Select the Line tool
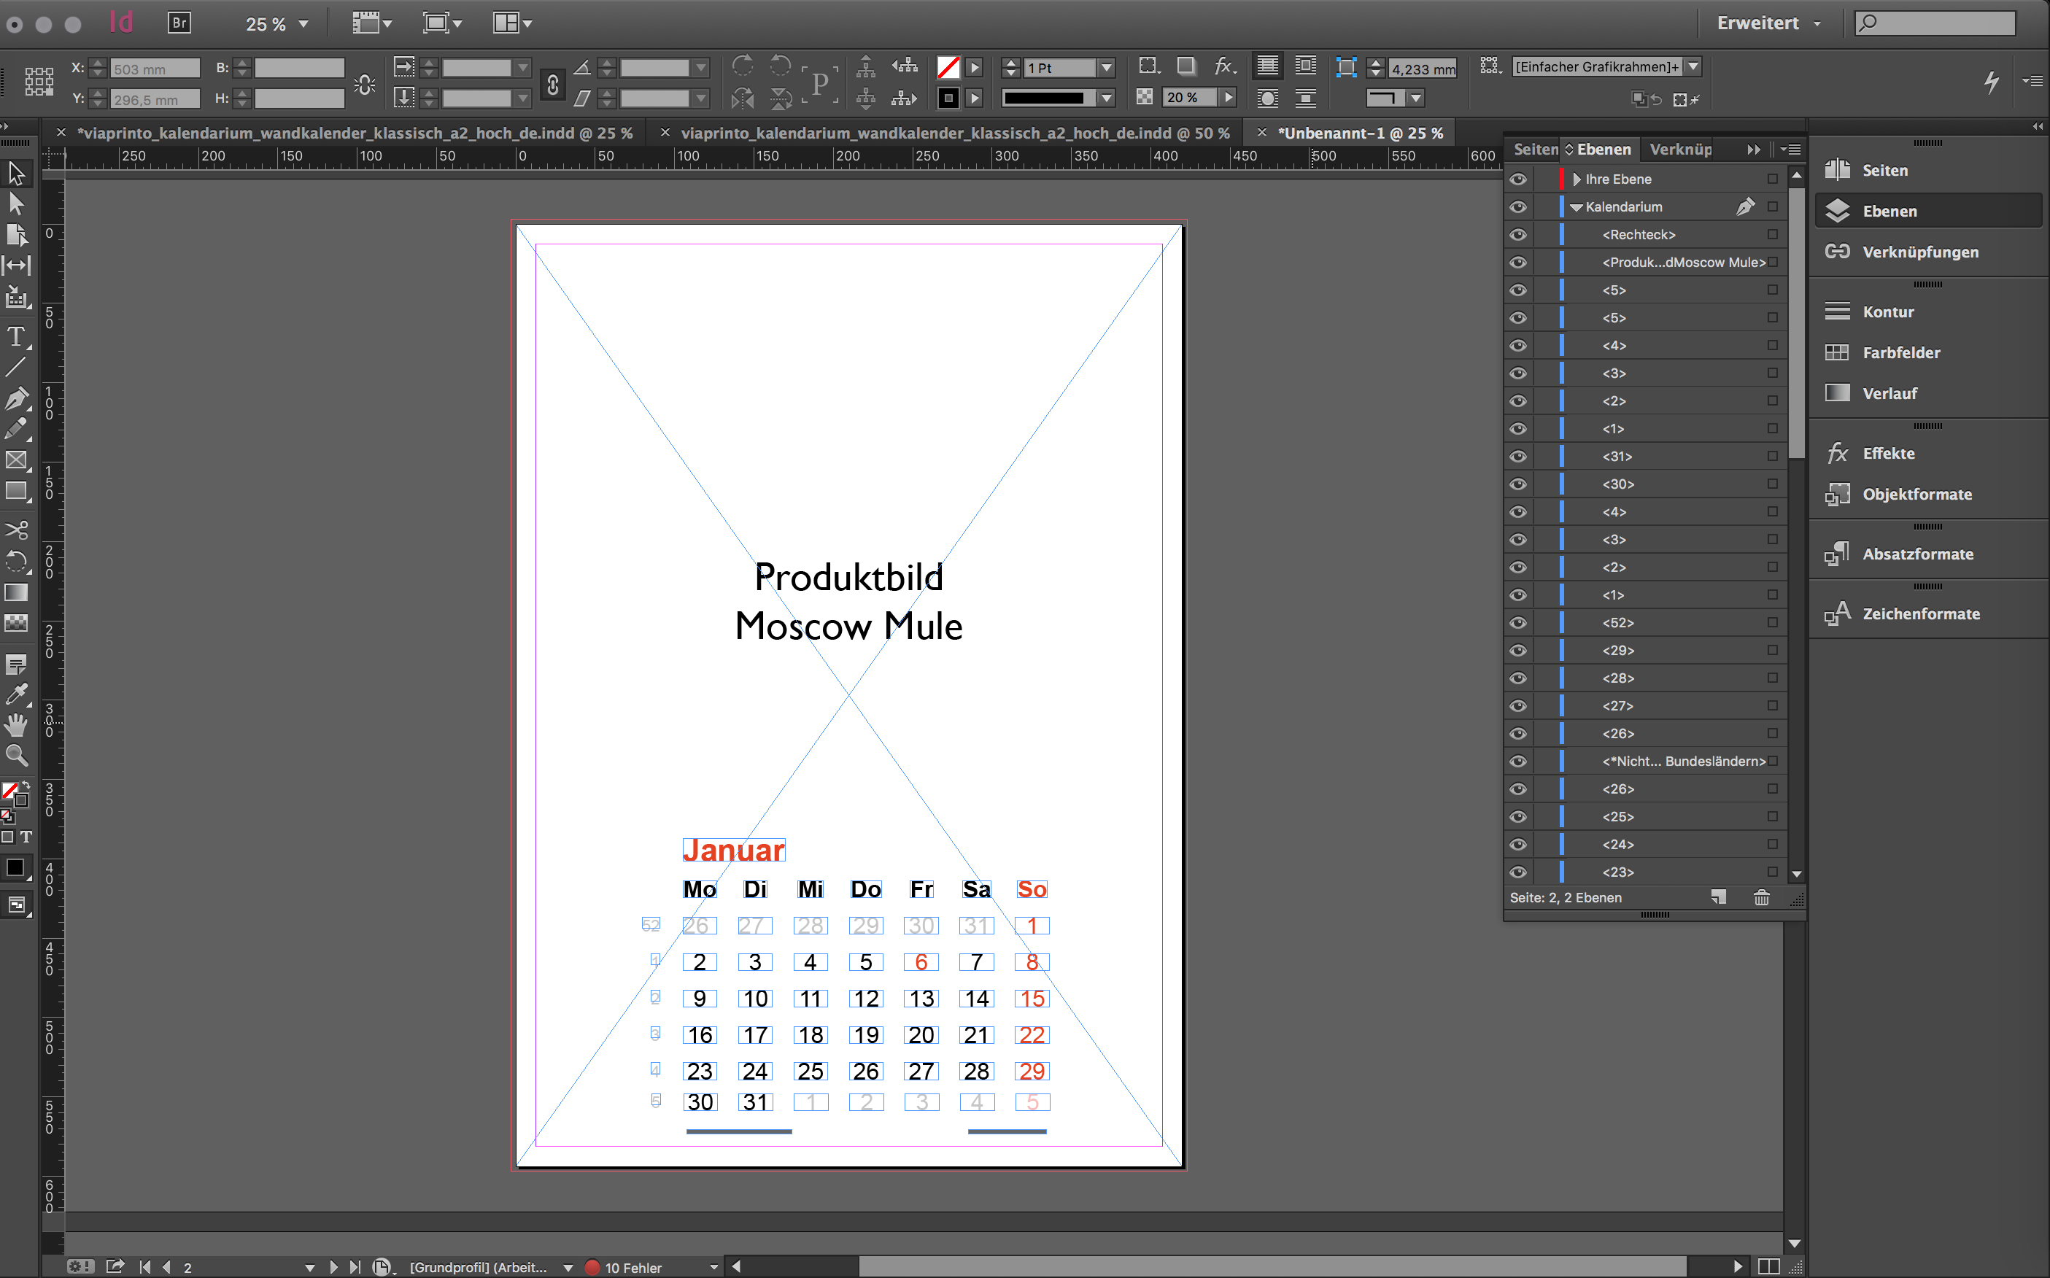 pyautogui.click(x=16, y=367)
